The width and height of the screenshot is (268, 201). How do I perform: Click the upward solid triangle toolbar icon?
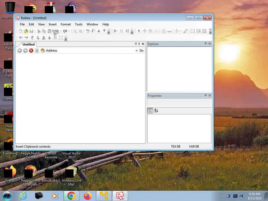click(99, 31)
